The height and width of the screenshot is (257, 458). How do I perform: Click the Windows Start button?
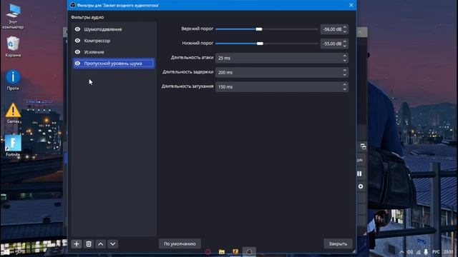pyautogui.click(x=6, y=252)
